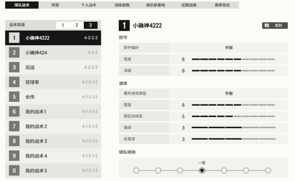295x181 pixels.
Task: Open the 赛季段位 tab
Action: coord(222,5)
